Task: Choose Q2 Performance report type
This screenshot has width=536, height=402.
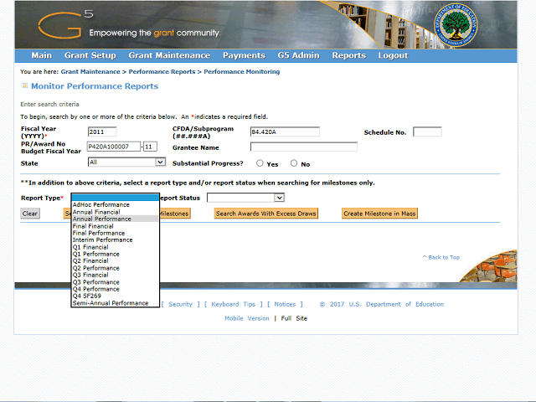Action: [116, 268]
